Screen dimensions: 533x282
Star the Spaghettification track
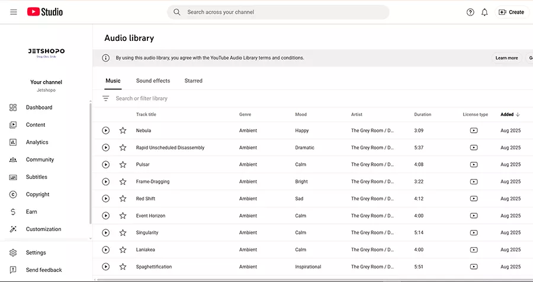(123, 267)
